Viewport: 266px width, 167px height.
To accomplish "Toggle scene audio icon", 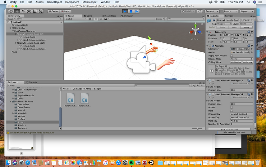I will click(101, 19).
